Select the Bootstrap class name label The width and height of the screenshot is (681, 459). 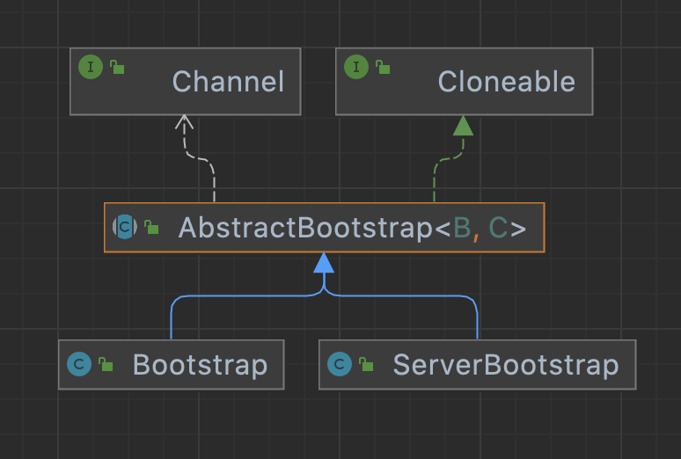pyautogui.click(x=200, y=364)
